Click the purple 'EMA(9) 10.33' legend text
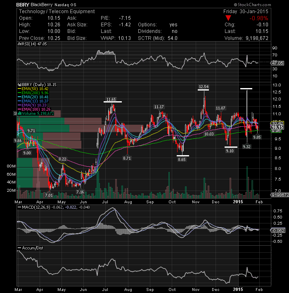Screen dimensions: 289x293 coord(34,105)
